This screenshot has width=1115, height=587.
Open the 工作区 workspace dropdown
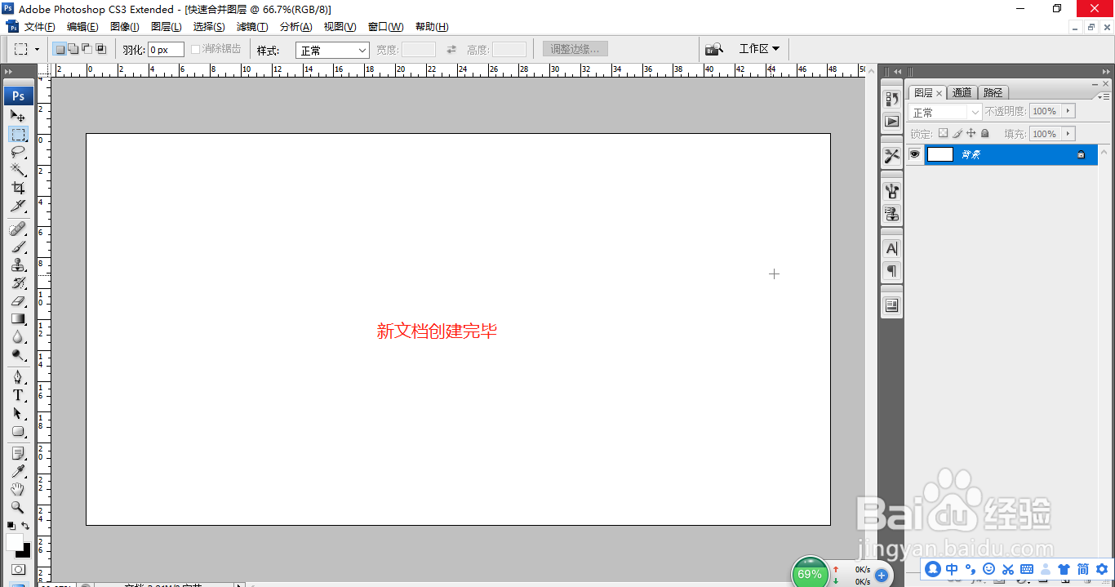759,49
